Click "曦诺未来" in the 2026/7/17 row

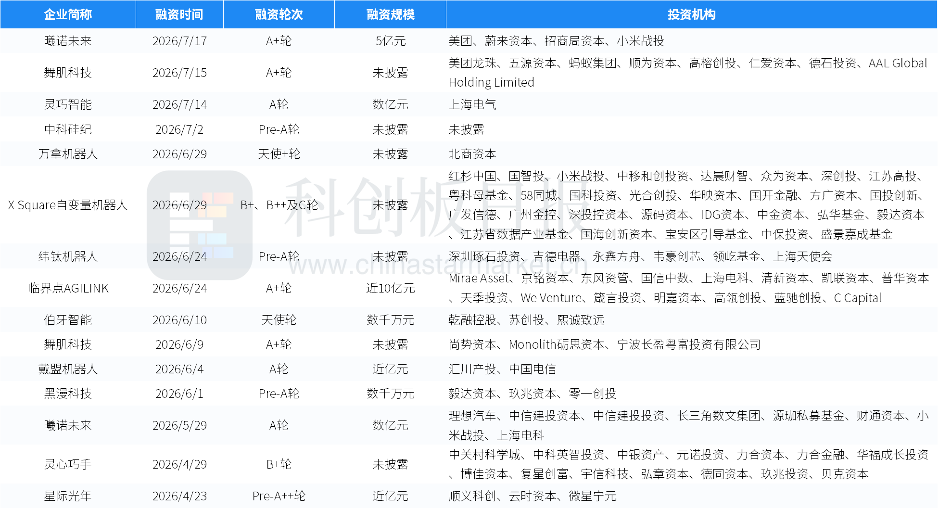68,41
